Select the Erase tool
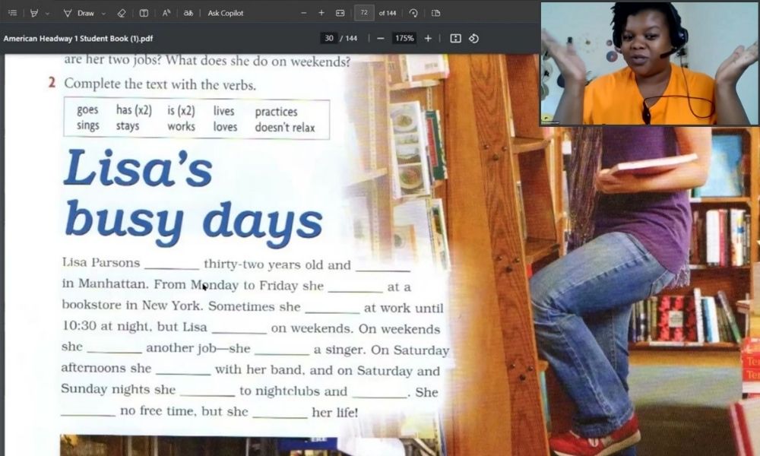Viewport: 760px width, 456px height. tap(122, 13)
